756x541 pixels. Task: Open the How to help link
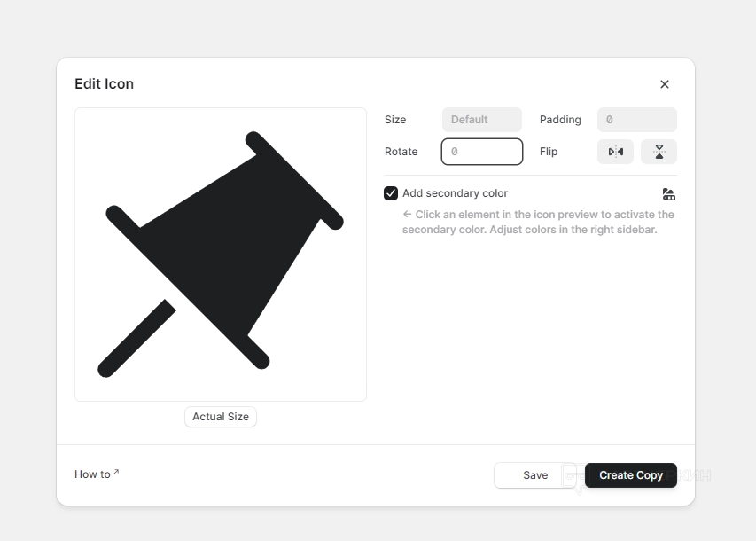(92, 474)
